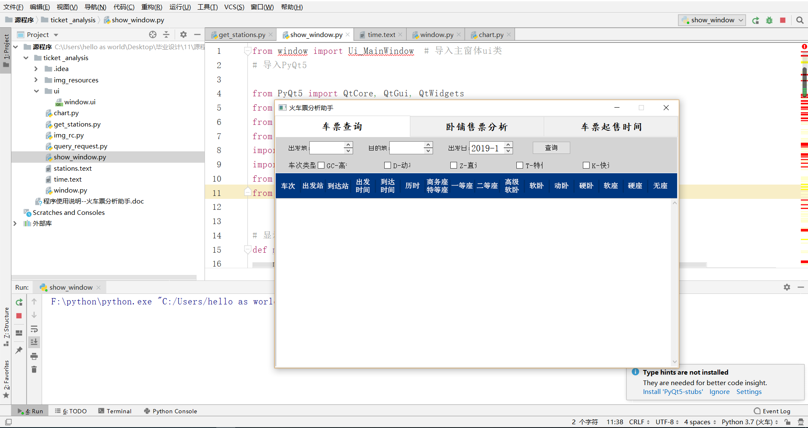Clear all Run console output with trash icon
Screen dimensions: 808x428
(x=34, y=369)
